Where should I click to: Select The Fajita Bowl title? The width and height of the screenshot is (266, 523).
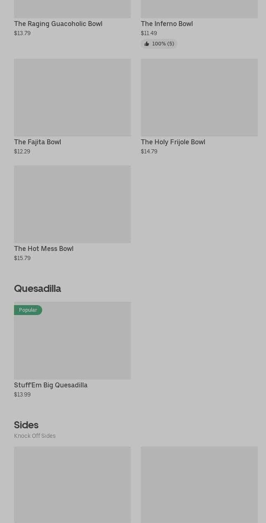[x=38, y=142]
